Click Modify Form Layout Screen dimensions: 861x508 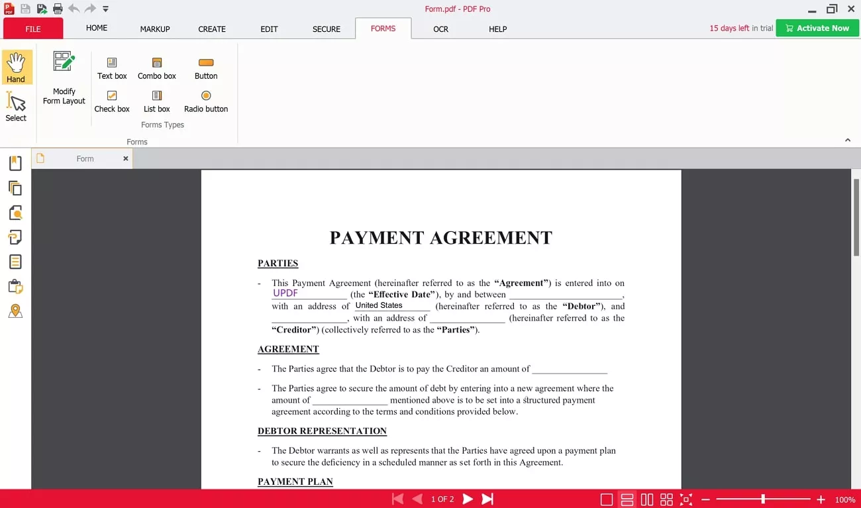click(x=63, y=76)
